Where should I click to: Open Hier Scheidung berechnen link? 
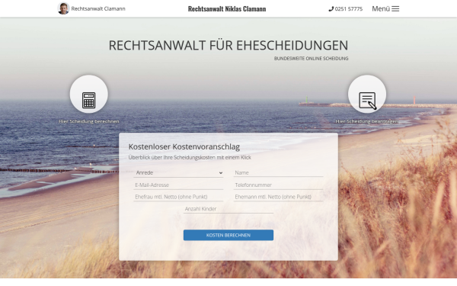point(89,121)
